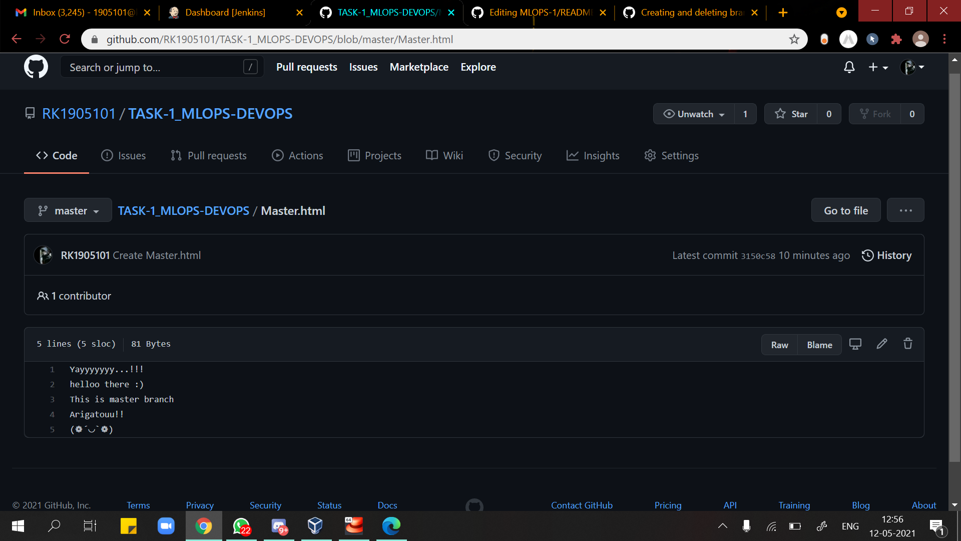Image resolution: width=961 pixels, height=541 pixels.
Task: Open the Chrome three-dot menu
Action: click(x=944, y=39)
